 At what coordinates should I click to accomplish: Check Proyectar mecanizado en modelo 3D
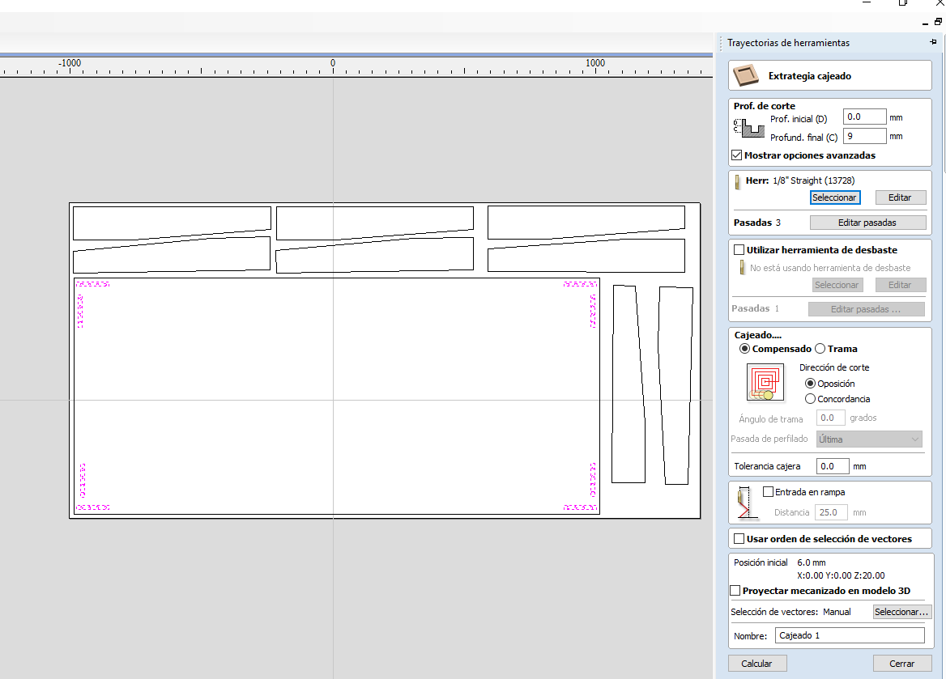click(x=735, y=590)
